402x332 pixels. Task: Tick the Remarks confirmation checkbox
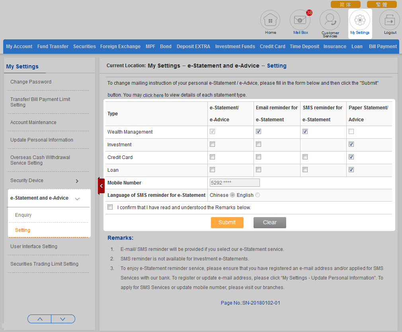[x=110, y=207]
